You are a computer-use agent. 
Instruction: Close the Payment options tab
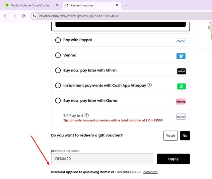(117, 5)
